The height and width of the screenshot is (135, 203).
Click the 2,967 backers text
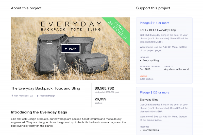tap(147, 79)
